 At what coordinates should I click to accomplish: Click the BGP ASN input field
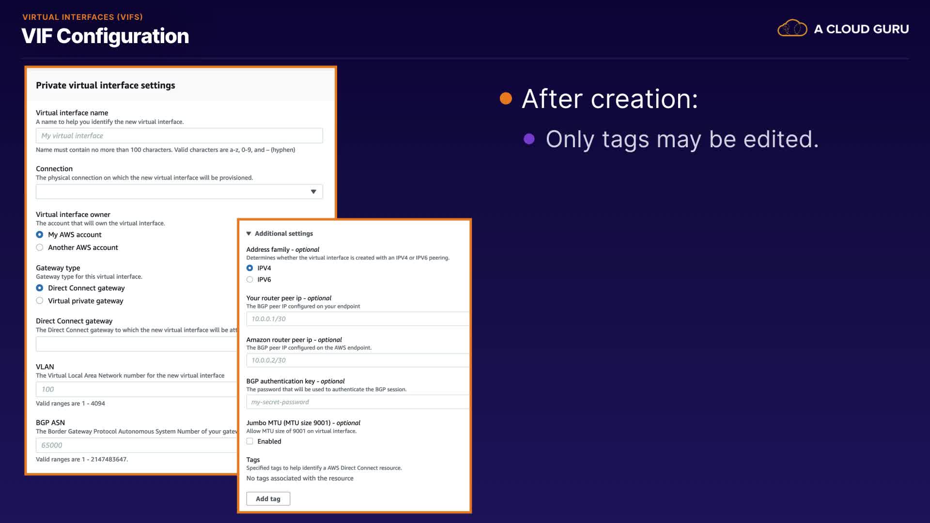click(x=136, y=446)
